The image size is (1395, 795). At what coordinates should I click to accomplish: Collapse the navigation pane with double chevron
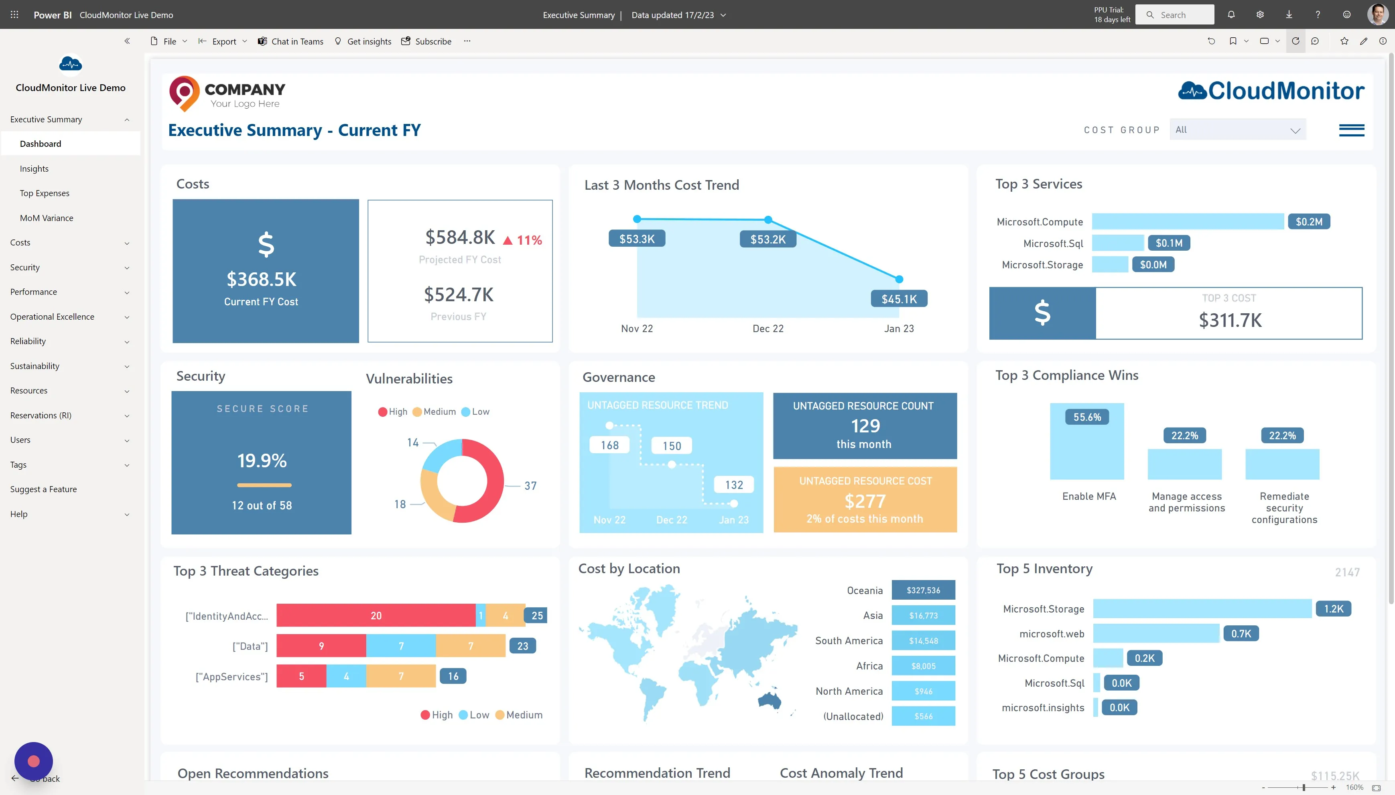tap(127, 41)
